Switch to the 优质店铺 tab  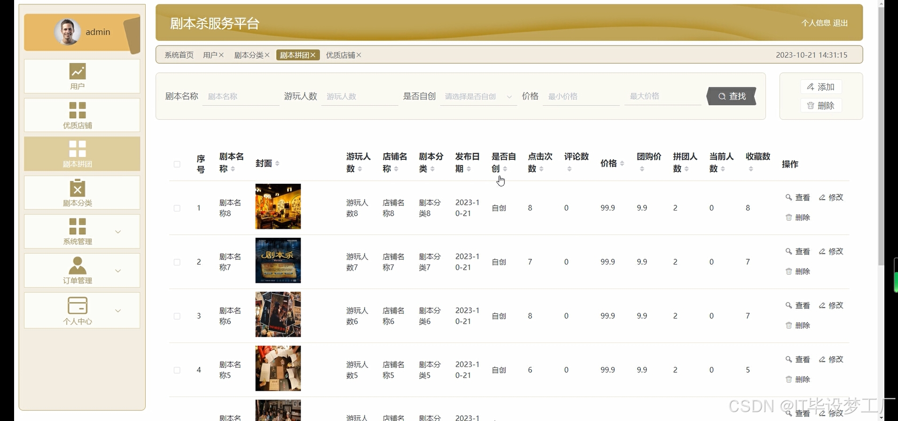pyautogui.click(x=340, y=55)
